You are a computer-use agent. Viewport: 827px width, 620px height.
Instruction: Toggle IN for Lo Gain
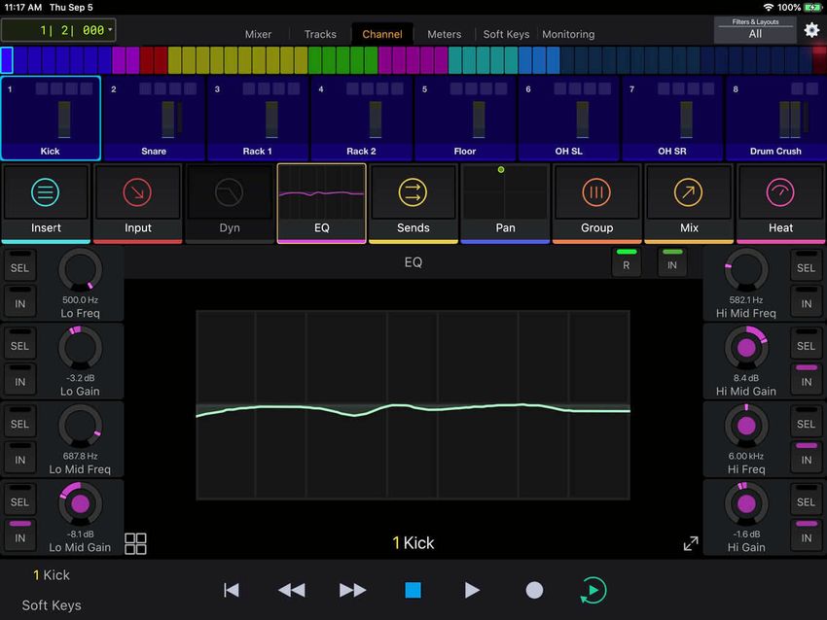[x=20, y=379]
